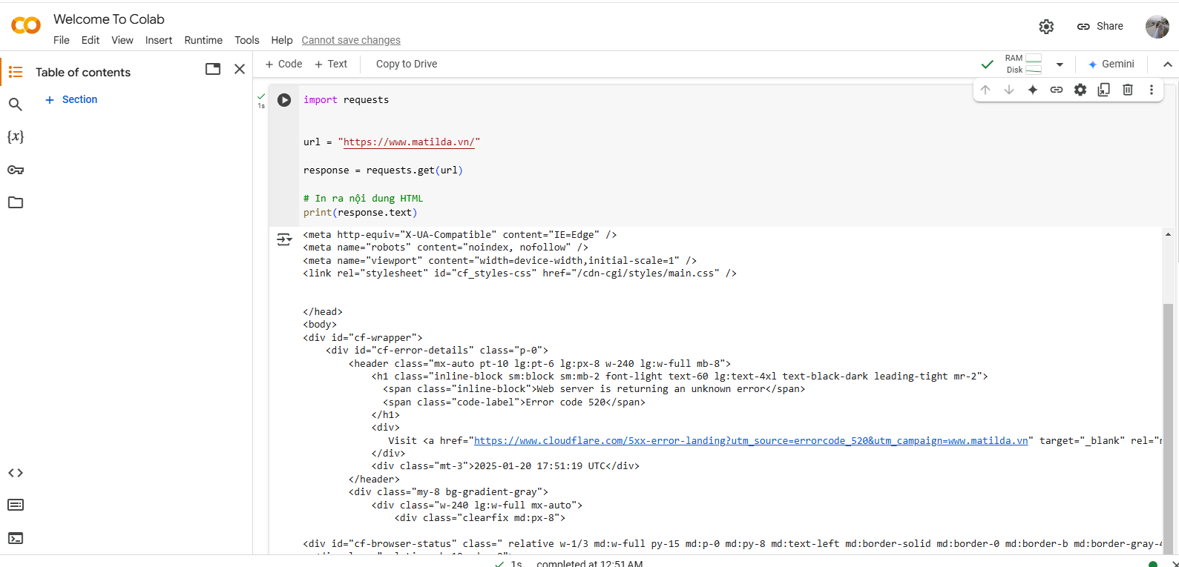Open the Variables panel in sidebar
Viewport: 1179px width, 567px height.
tap(16, 137)
